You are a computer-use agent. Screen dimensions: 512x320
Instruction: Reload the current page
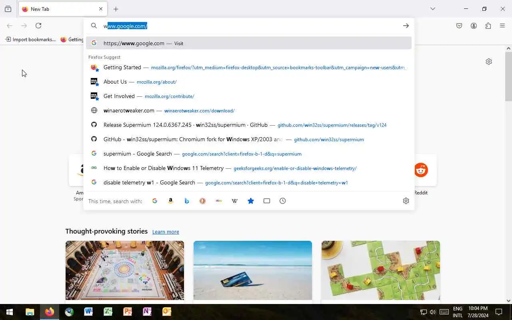[x=38, y=26]
